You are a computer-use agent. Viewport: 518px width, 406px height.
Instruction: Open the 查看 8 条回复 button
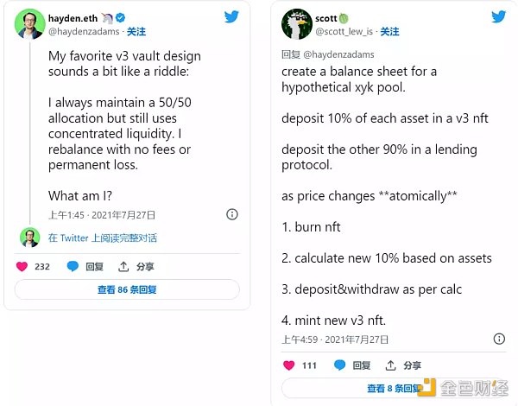point(393,389)
